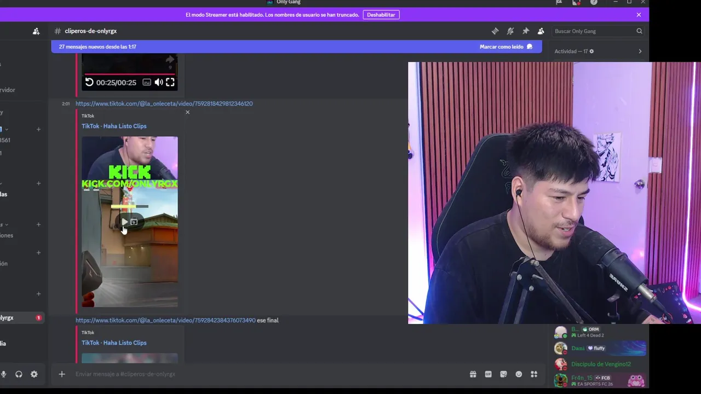Open the GIF picker
The height and width of the screenshot is (394, 701).
click(x=488, y=374)
